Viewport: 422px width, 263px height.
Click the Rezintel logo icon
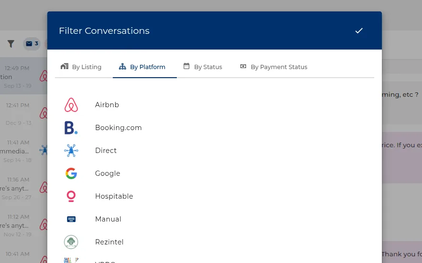[71, 242]
